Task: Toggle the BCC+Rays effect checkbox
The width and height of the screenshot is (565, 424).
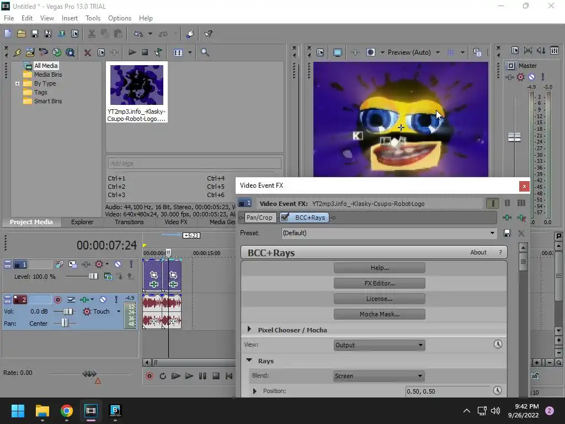Action: click(x=285, y=217)
